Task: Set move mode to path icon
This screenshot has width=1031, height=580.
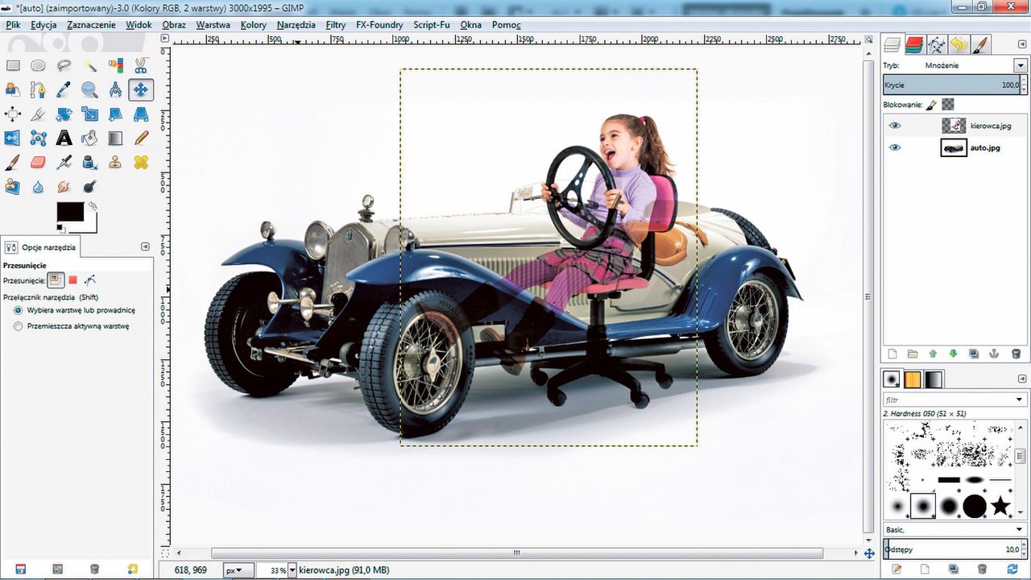Action: (x=90, y=280)
